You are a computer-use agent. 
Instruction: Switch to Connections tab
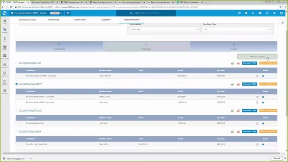tap(80, 20)
